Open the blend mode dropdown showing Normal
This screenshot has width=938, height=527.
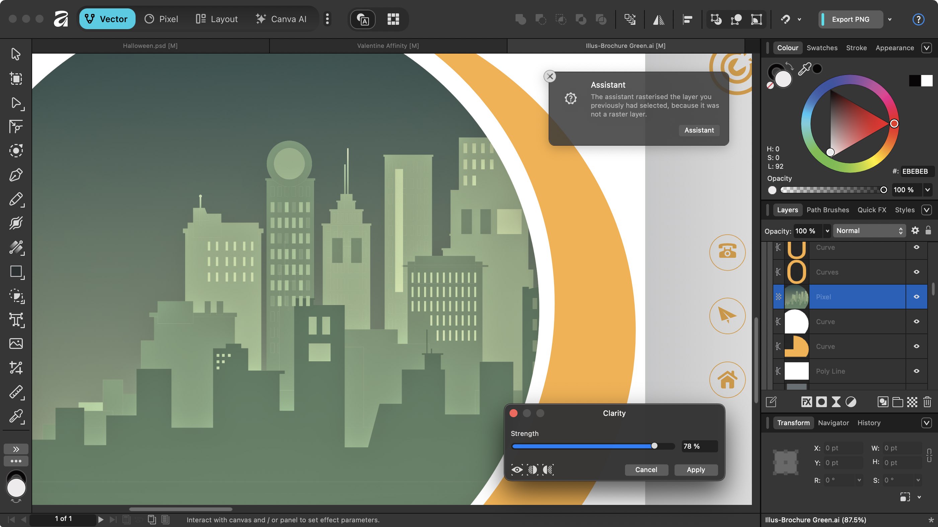870,231
